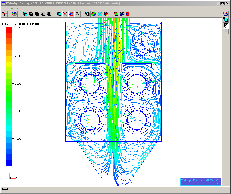Viewport: 231px width, 194px height.
Task: Select the solid shaded cyan cube icon
Action: pyautogui.click(x=25, y=14)
